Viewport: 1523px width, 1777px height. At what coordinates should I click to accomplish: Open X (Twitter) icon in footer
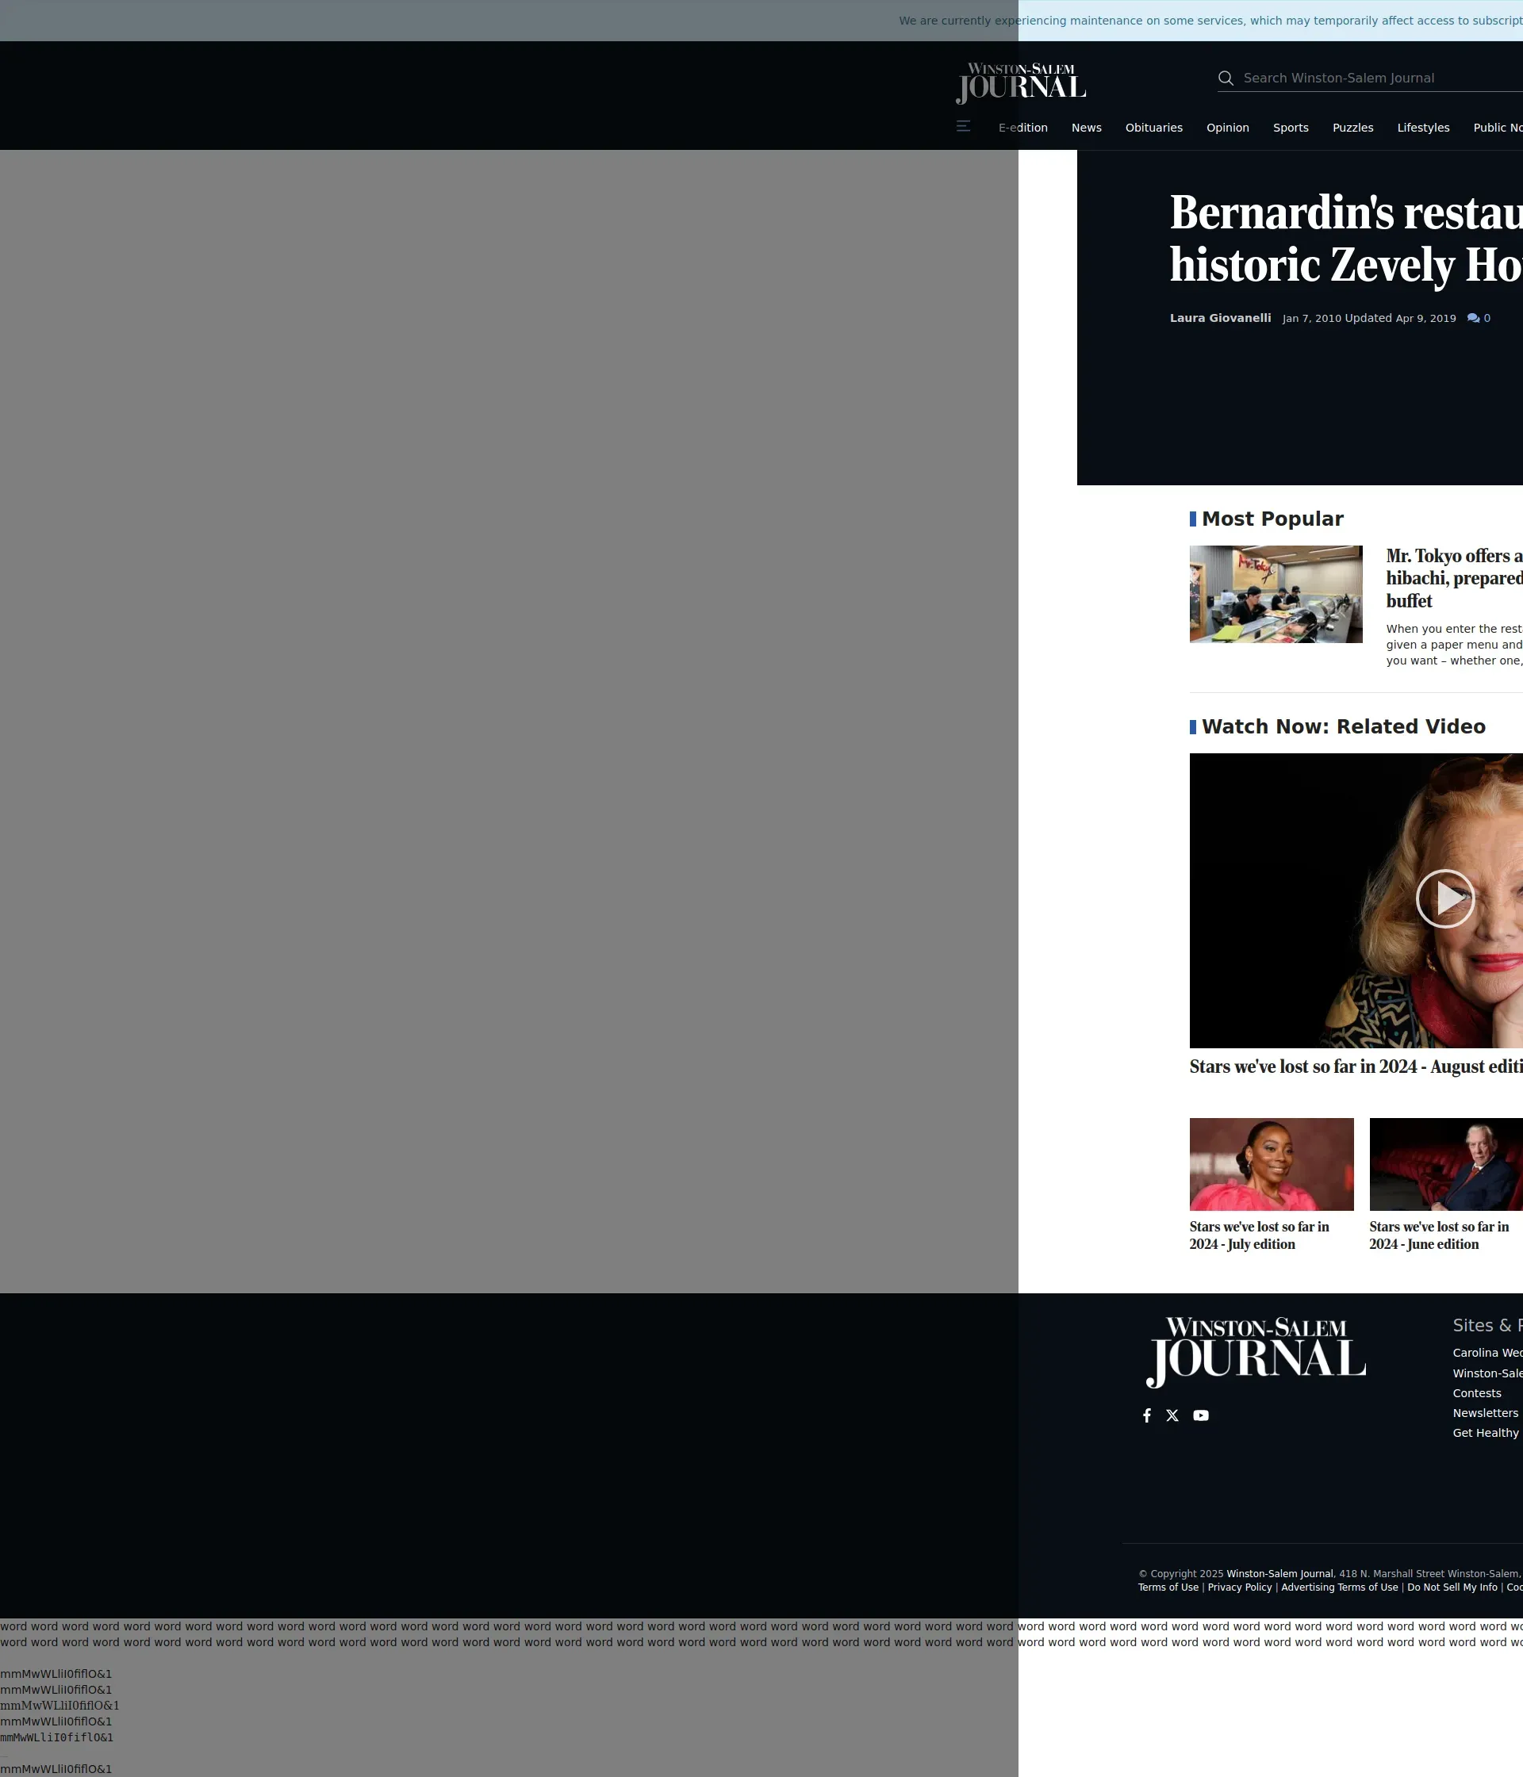[1172, 1415]
